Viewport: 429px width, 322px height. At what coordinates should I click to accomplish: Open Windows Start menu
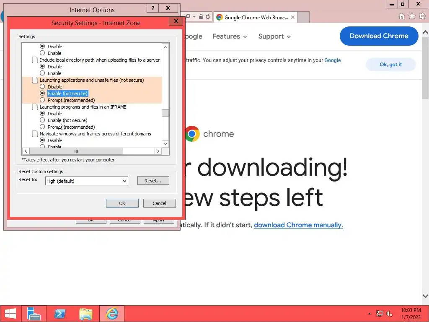pos(10,314)
